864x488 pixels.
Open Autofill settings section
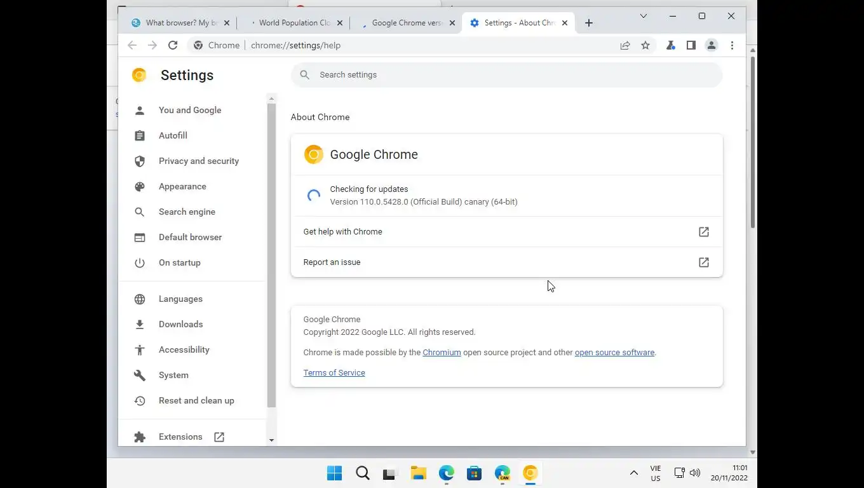tap(173, 135)
